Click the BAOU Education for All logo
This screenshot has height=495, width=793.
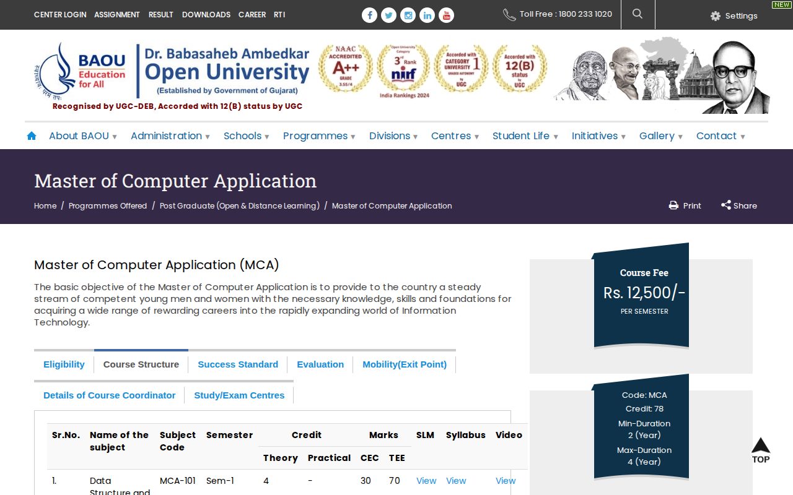(x=81, y=71)
